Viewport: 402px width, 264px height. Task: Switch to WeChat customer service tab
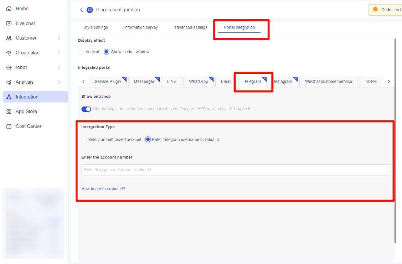pos(329,82)
